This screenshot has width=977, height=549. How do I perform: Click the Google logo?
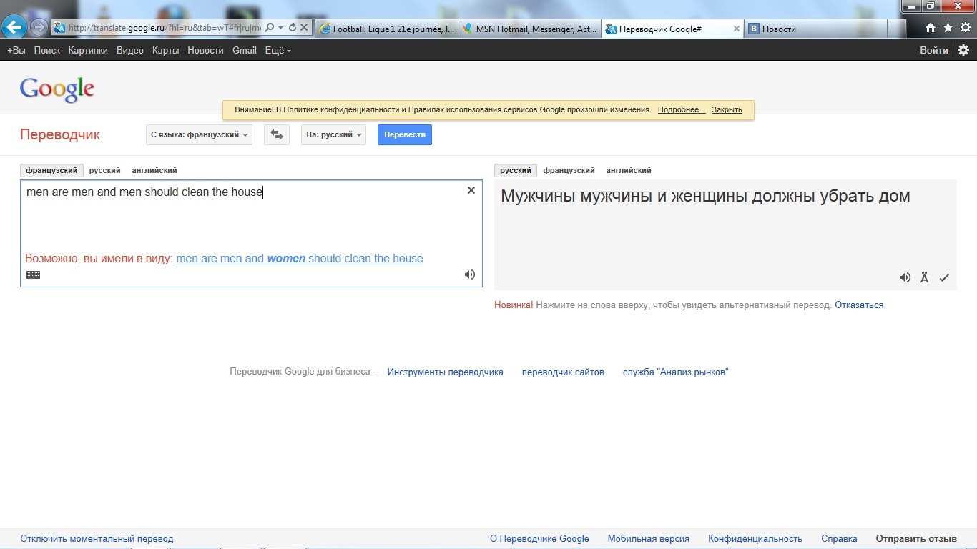pos(57,89)
